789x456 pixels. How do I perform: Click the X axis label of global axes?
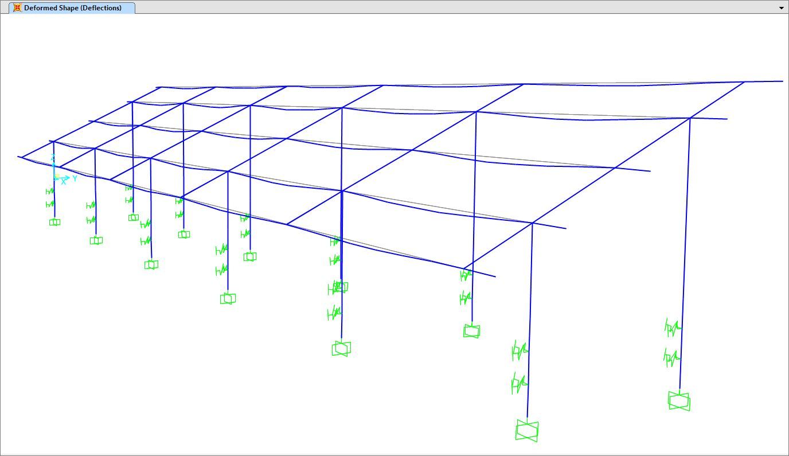(63, 182)
